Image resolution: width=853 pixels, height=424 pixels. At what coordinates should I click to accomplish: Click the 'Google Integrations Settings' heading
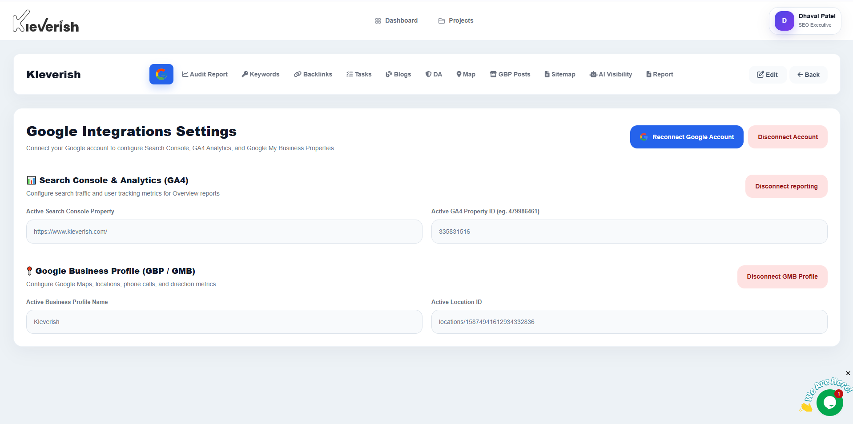(x=131, y=132)
